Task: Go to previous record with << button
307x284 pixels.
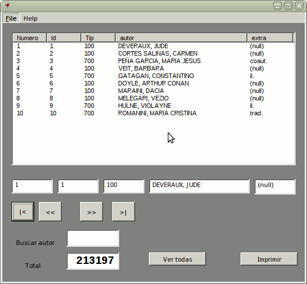Action: click(x=50, y=212)
